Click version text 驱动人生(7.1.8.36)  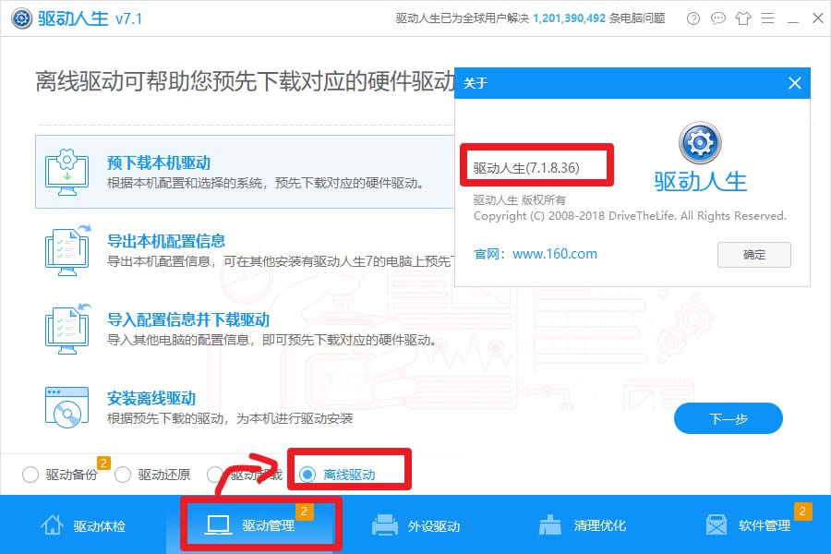(x=526, y=168)
